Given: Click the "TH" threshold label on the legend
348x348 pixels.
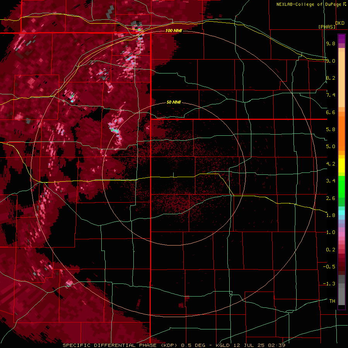Looking at the screenshot, I should (332, 301).
